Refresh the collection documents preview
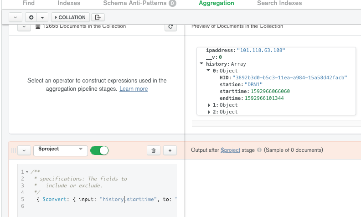 [170, 27]
